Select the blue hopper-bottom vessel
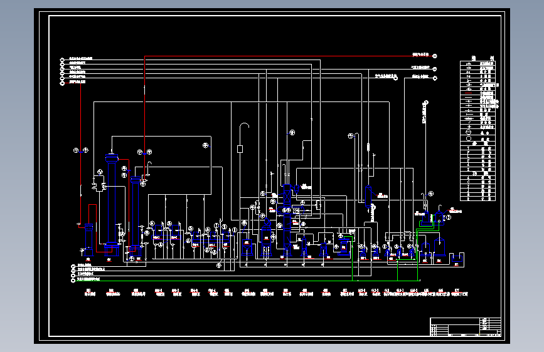 [x=247, y=247]
